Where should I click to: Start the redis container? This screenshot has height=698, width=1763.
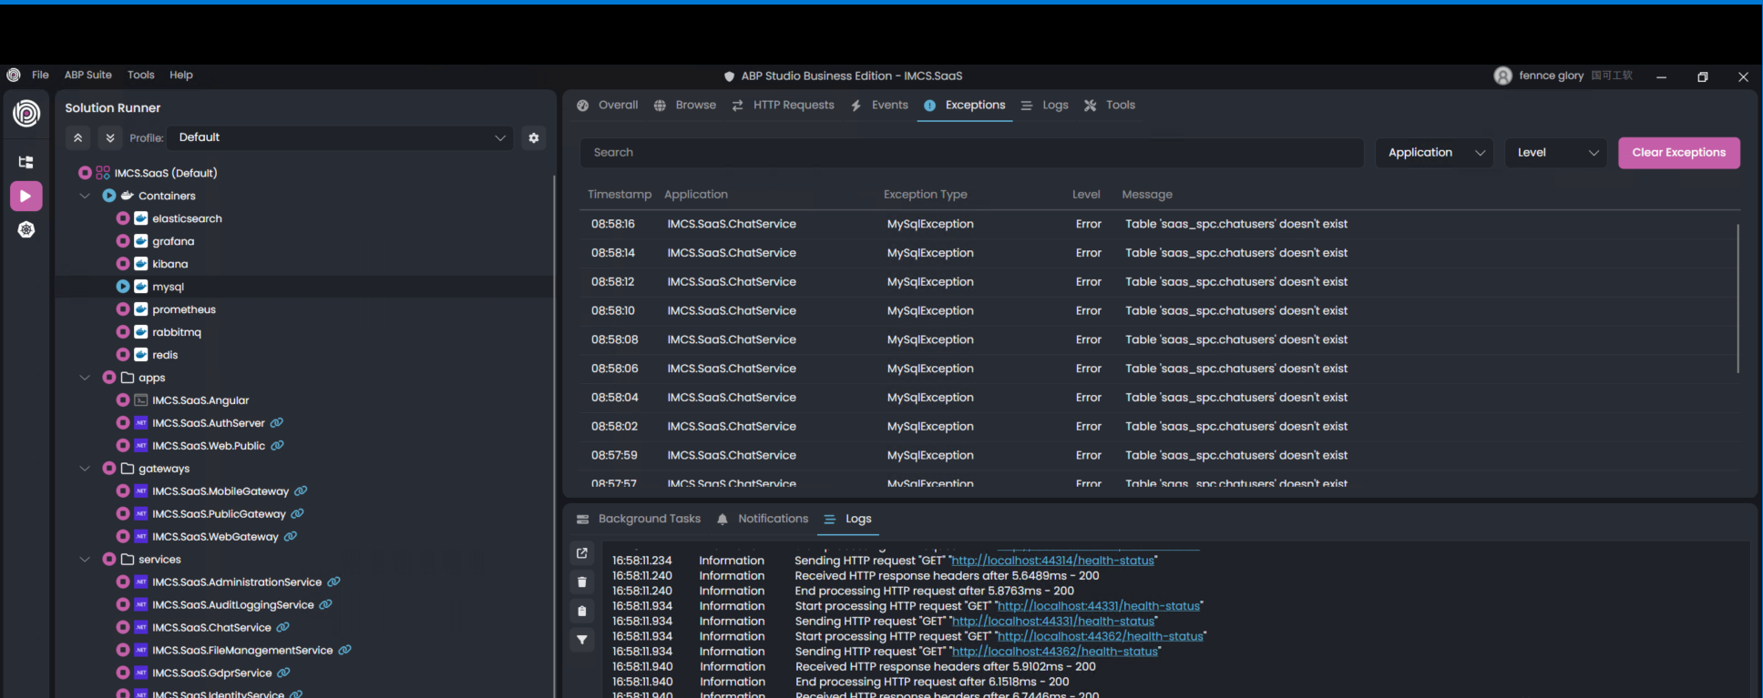pos(123,355)
